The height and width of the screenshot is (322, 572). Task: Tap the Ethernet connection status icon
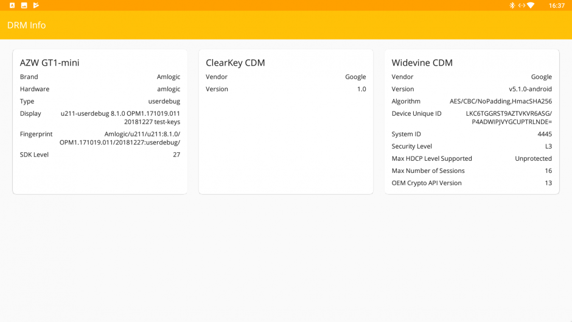pyautogui.click(x=521, y=5)
